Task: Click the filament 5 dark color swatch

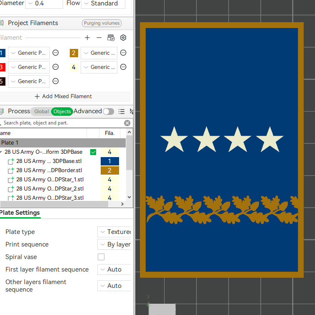Action: point(3,81)
